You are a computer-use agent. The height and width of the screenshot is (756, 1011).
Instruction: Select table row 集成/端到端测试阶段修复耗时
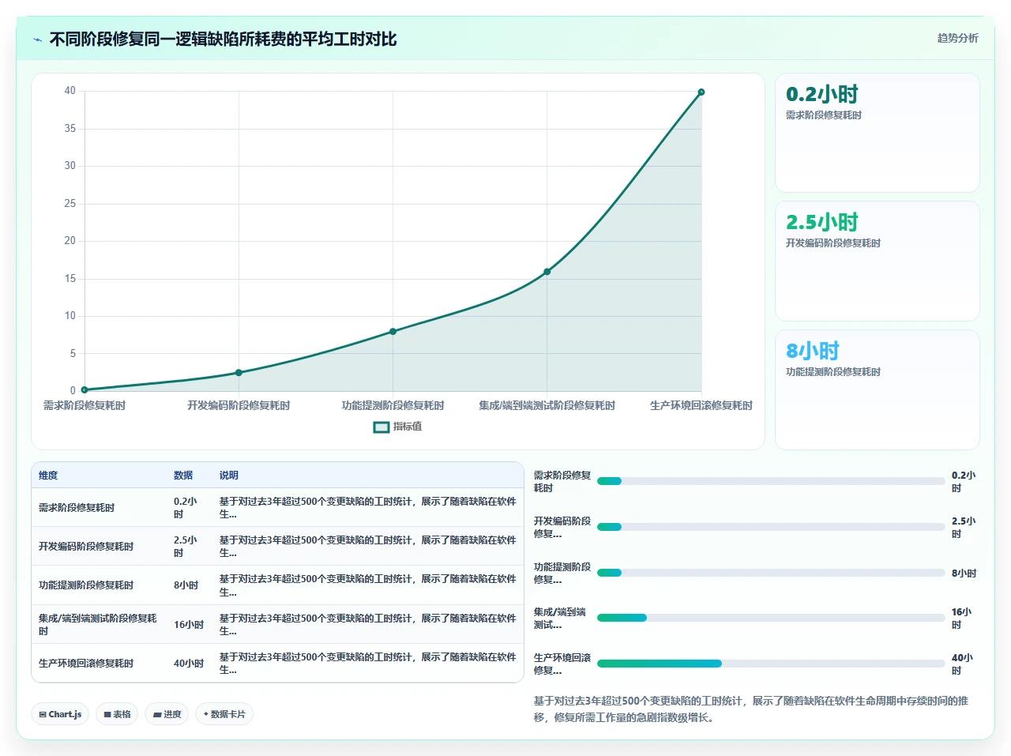tap(277, 624)
